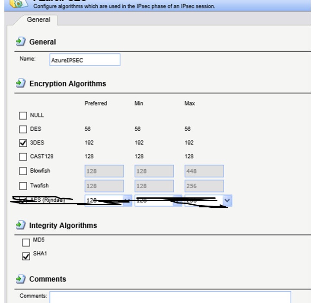Click the CAST128 Preferred value 128
Viewport: 335px width, 303px height.
(89, 156)
